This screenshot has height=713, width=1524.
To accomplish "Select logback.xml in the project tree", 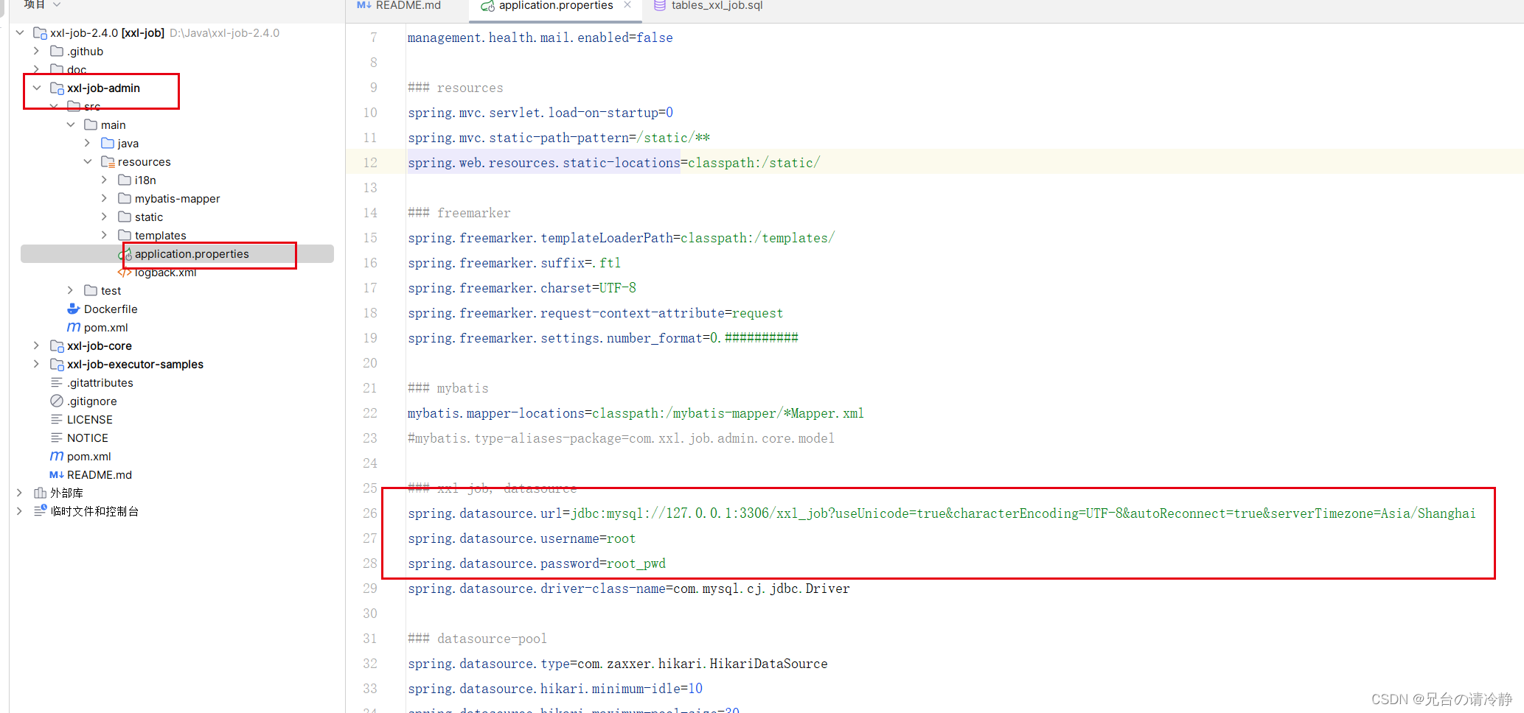I will click(165, 272).
